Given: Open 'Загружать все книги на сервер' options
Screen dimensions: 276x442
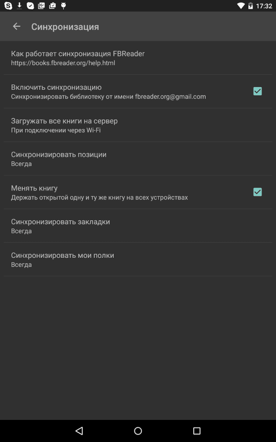Looking at the screenshot, I should pos(64,125).
